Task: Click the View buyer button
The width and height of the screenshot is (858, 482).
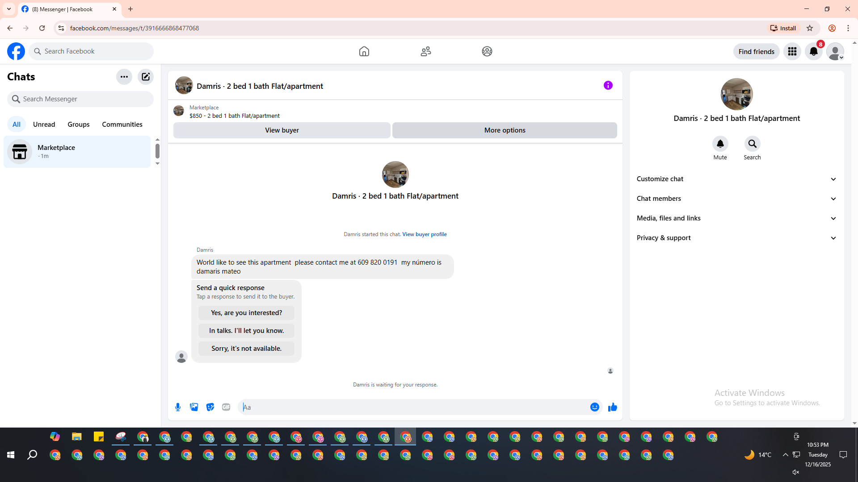Action: point(282,130)
